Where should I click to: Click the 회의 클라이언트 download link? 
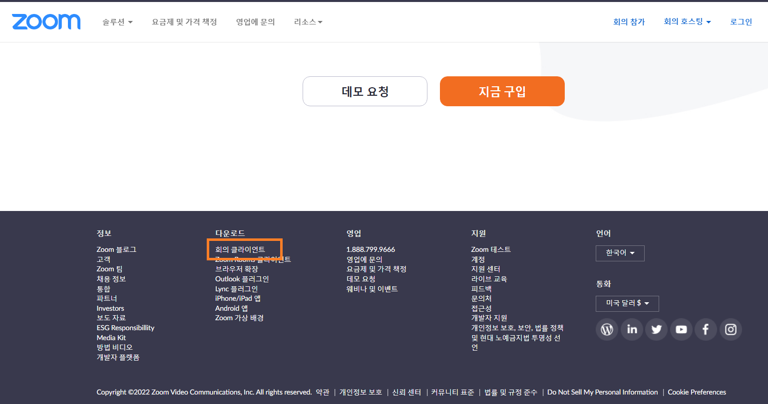click(x=240, y=249)
